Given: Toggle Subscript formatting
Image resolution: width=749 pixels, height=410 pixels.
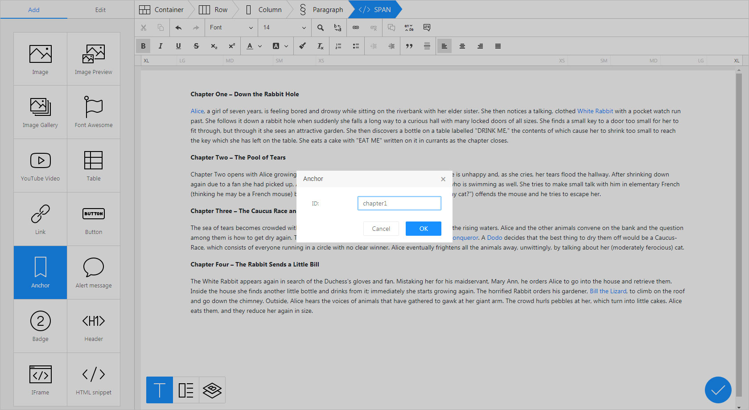Looking at the screenshot, I should coord(214,46).
